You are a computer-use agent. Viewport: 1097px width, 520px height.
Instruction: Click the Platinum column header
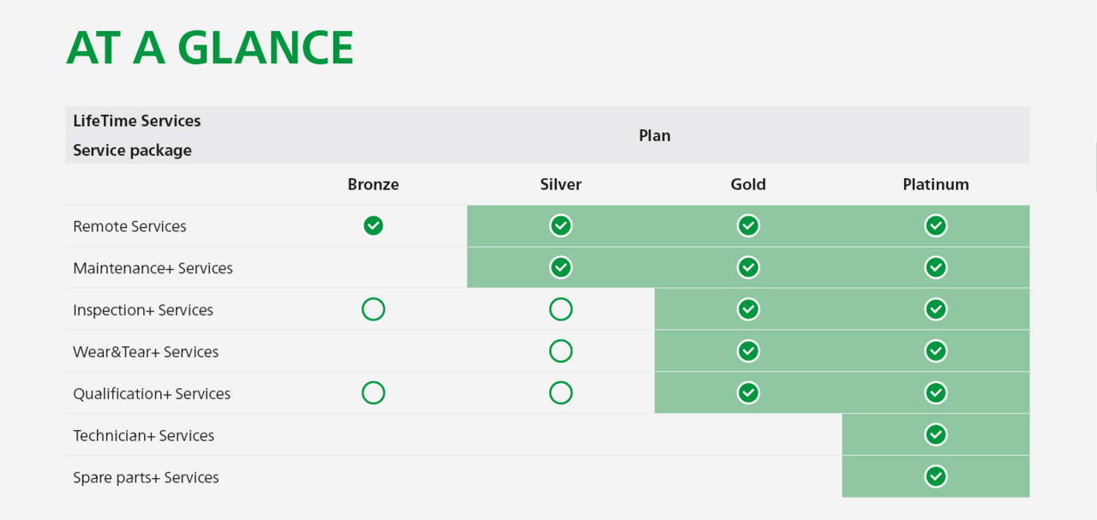coord(936,184)
